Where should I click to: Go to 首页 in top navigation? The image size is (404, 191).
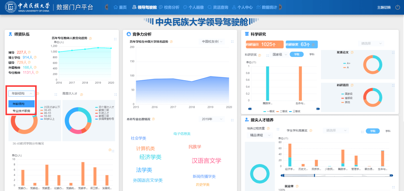coord(120,7)
